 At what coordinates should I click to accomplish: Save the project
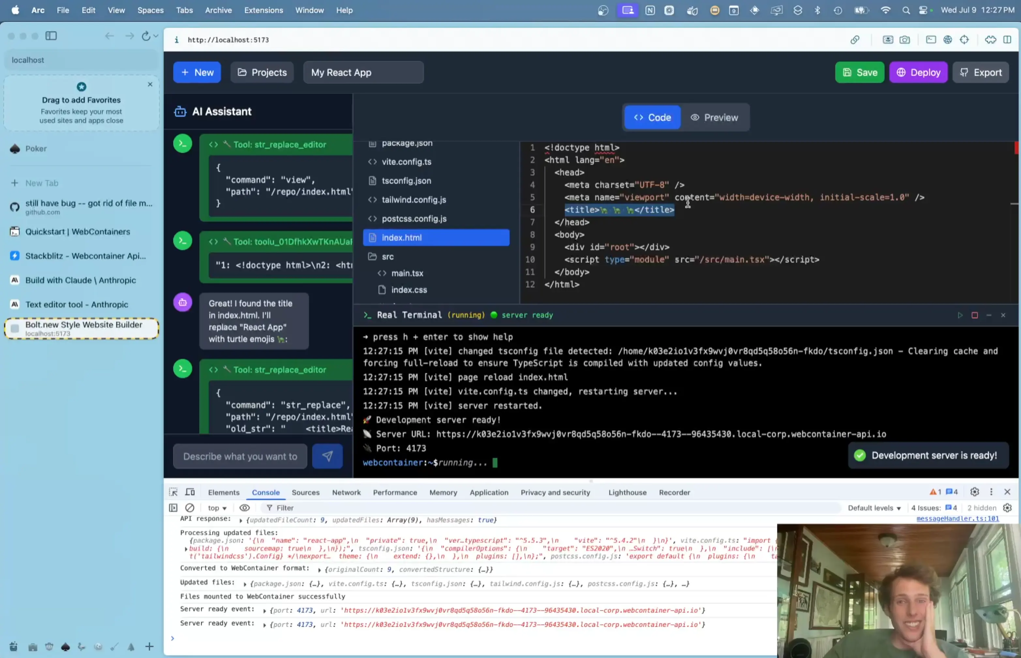[x=860, y=72]
